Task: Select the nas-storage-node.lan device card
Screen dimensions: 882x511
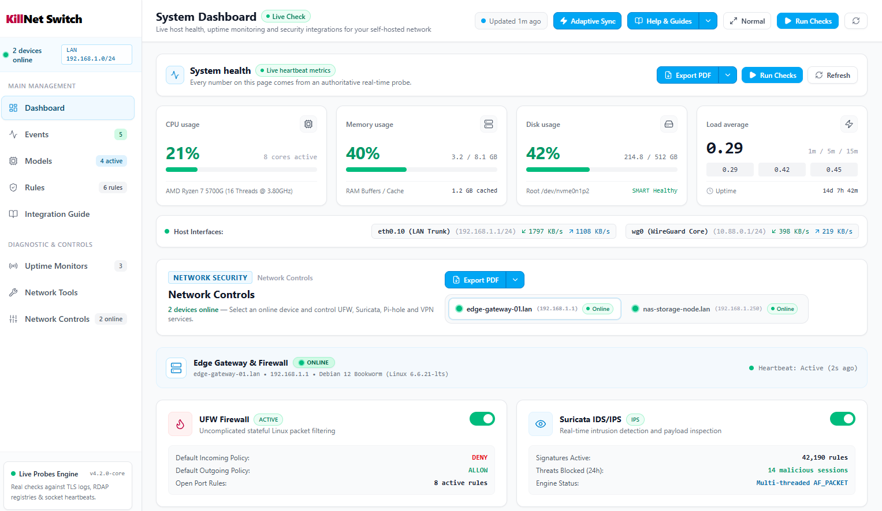Action: 714,309
